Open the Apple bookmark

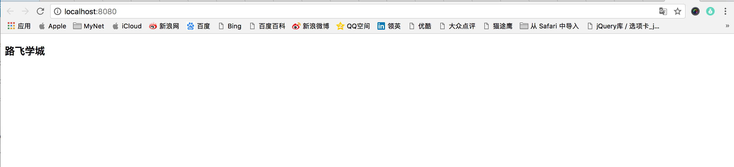click(x=53, y=26)
